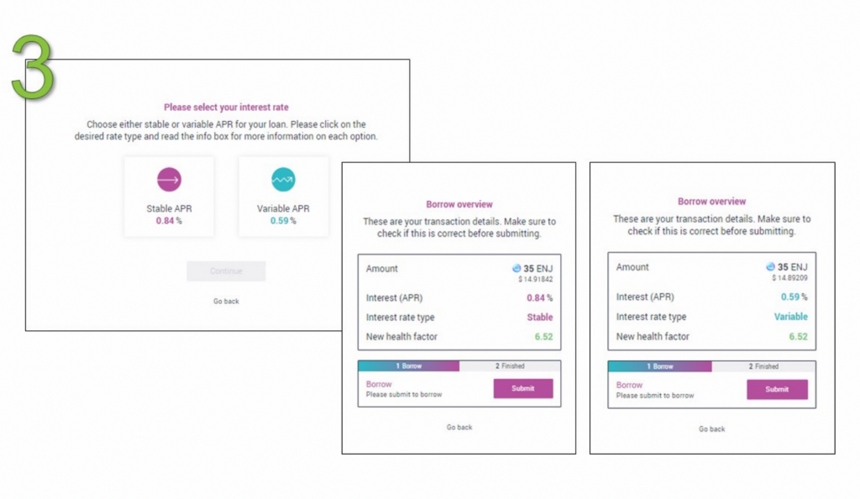Click the ENJ coin icon in variable overview
This screenshot has height=499, width=860.
[x=771, y=266]
